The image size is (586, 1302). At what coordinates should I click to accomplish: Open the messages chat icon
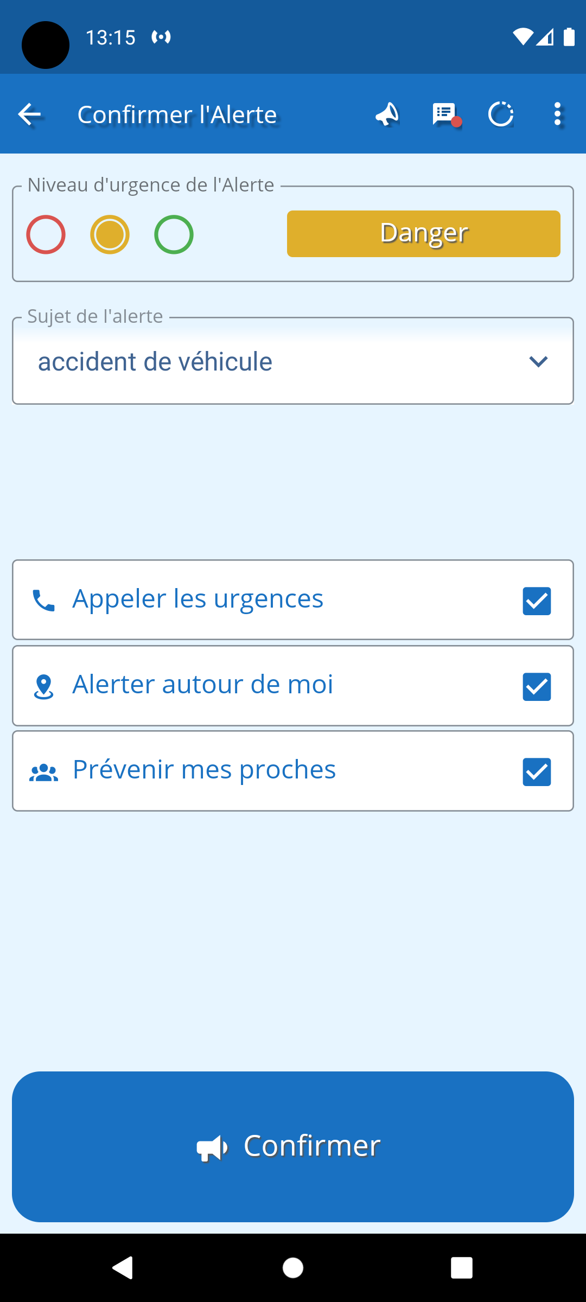[x=445, y=114]
